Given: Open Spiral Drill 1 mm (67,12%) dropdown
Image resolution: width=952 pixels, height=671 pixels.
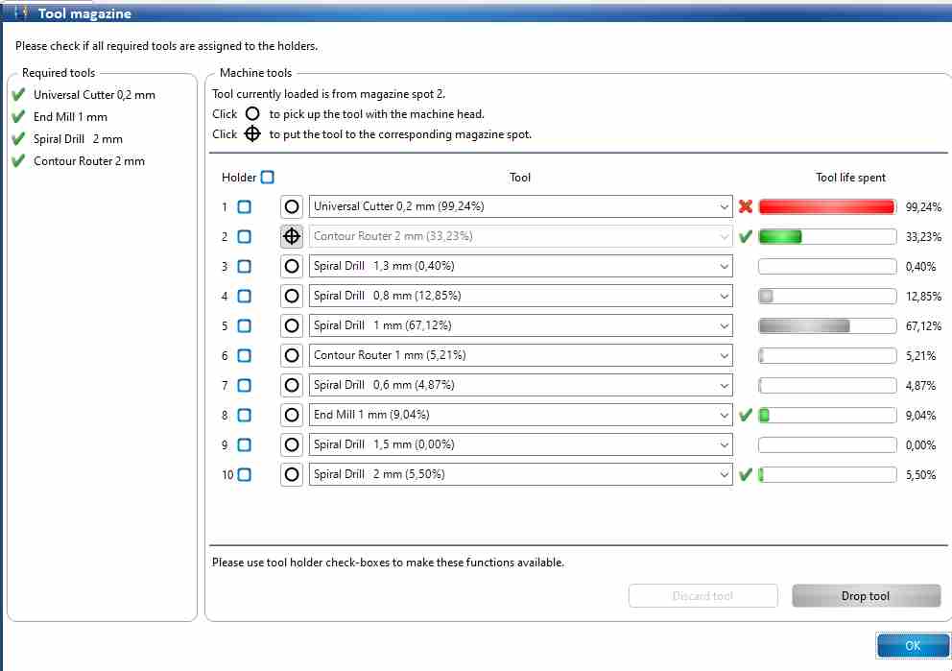Looking at the screenshot, I should click(x=520, y=325).
